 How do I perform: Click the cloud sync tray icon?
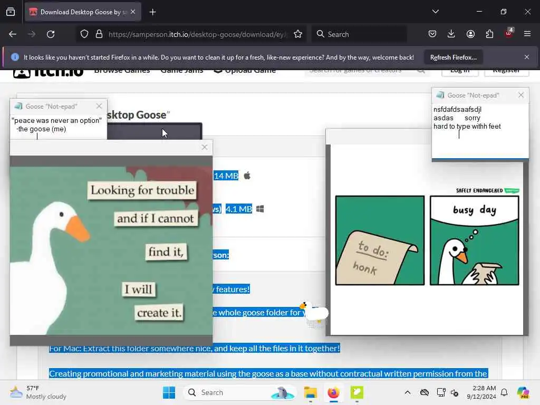[x=425, y=392]
